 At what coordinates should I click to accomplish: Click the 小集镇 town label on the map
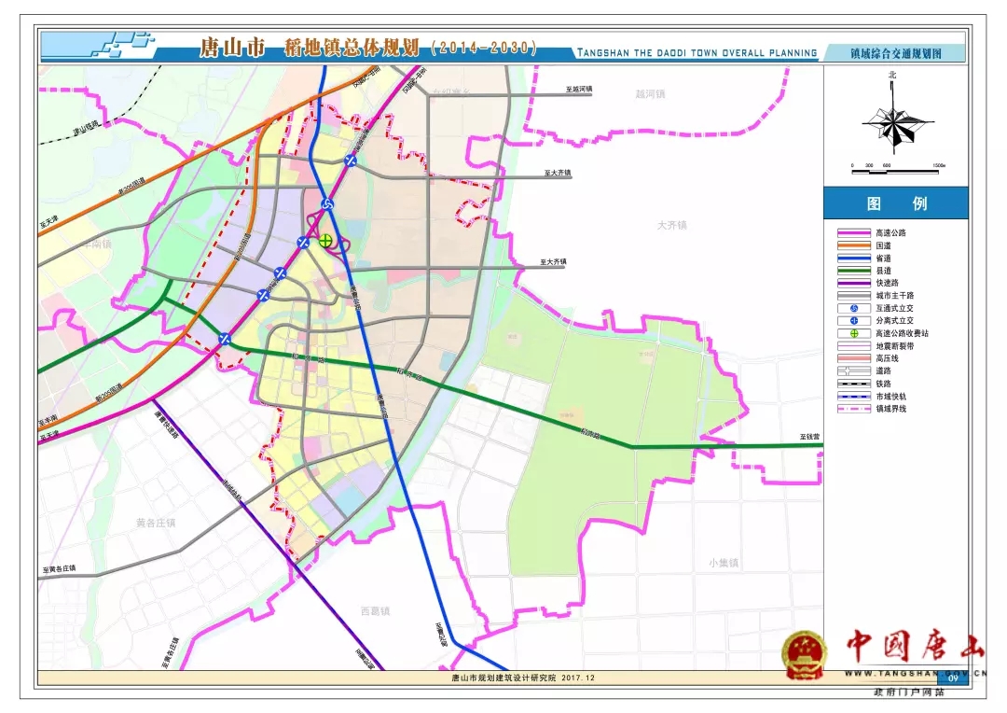click(723, 563)
